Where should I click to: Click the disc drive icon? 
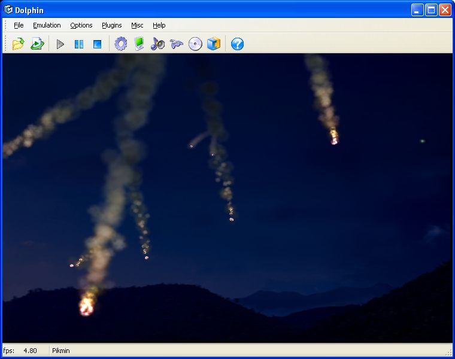(195, 44)
